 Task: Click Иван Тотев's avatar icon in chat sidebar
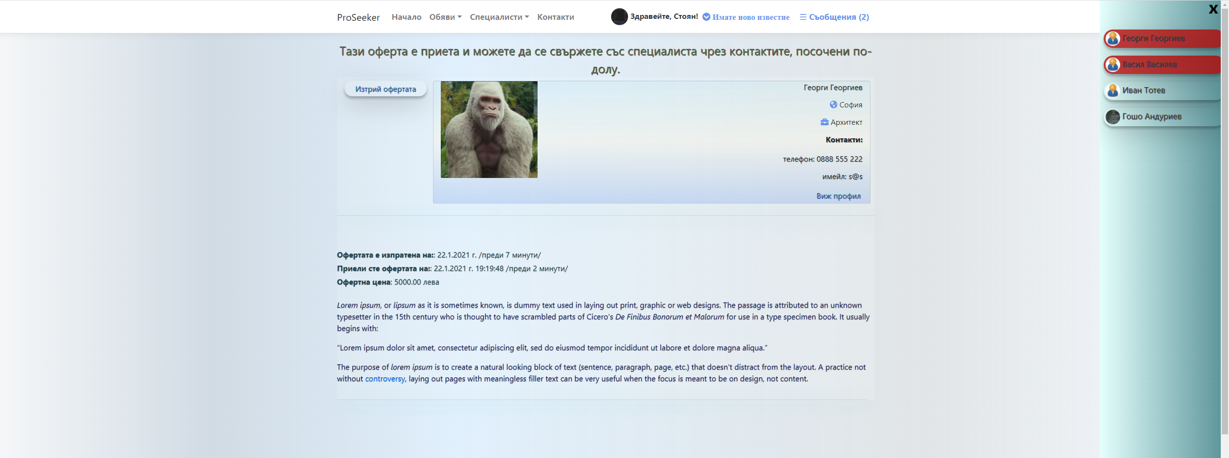click(1113, 90)
